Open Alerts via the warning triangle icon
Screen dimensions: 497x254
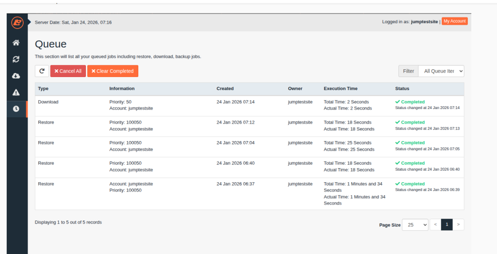[16, 92]
